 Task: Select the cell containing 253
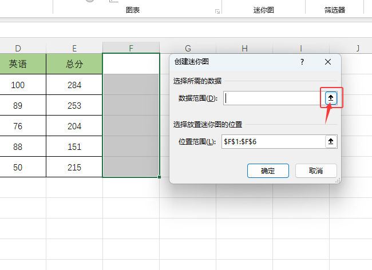pos(74,105)
